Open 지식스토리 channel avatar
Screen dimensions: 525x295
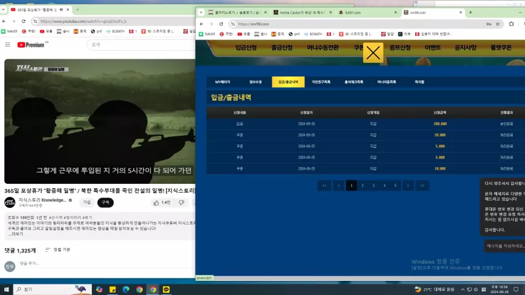[x=10, y=202]
